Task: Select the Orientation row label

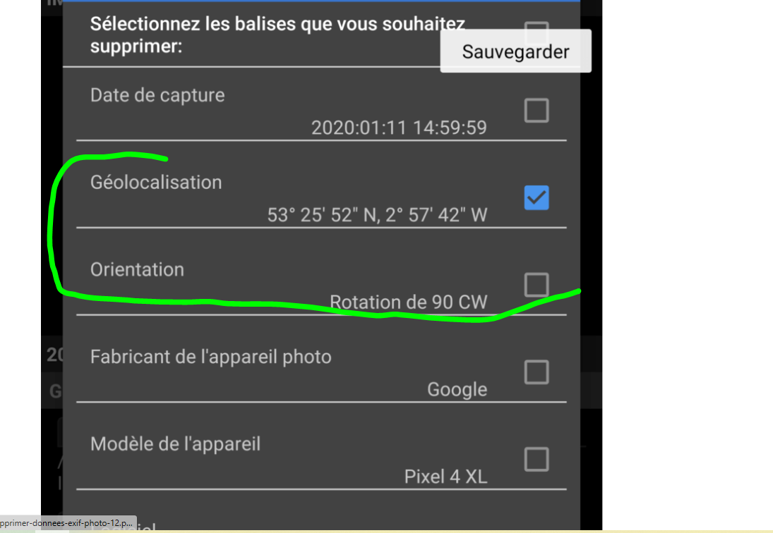Action: click(137, 270)
